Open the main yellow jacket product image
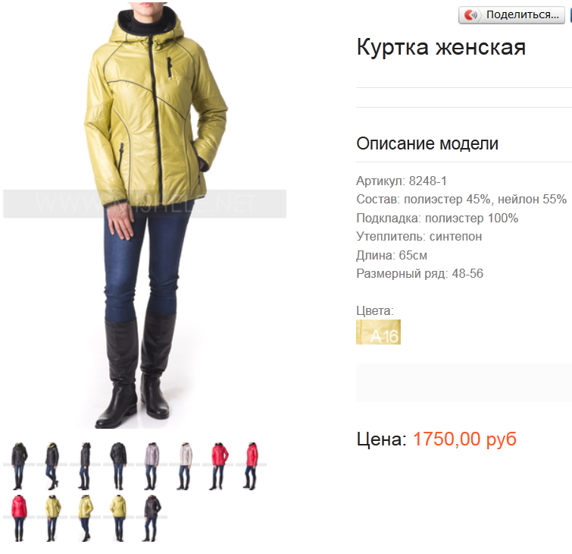Image resolution: width=572 pixels, height=554 pixels. (x=145, y=216)
